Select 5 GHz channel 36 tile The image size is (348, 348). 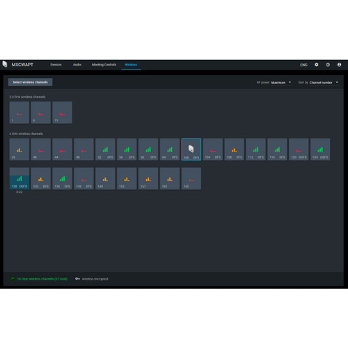[x=19, y=150]
